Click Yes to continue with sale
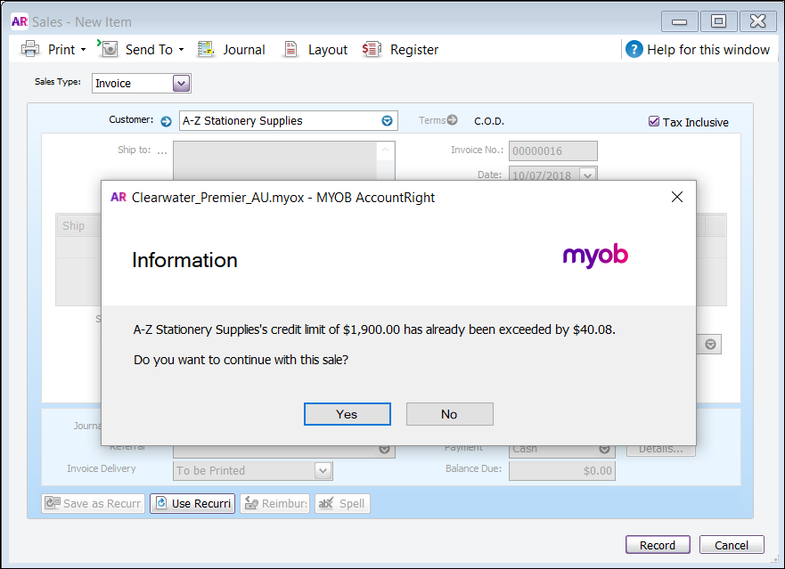Viewport: 785px width, 569px height. 347,414
